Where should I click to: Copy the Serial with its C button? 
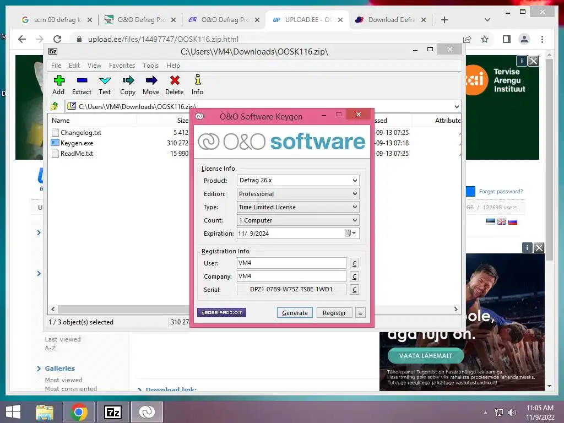354,290
